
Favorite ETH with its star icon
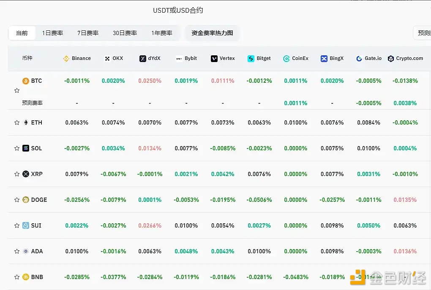tap(17, 122)
